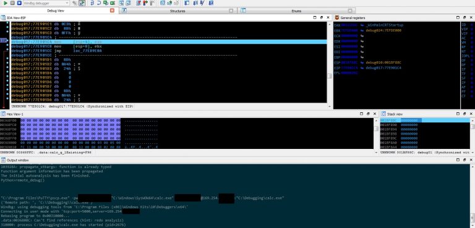This screenshot has height=228, width=475.
Task: Click the second blue debugger window toolbar icon
Action: [x=128, y=3]
